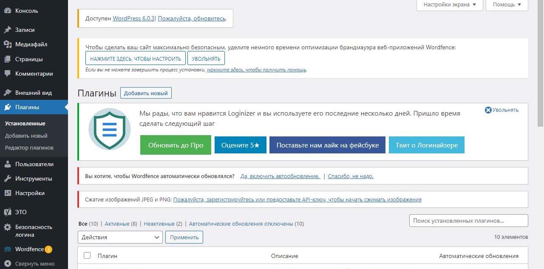Screen dimensions: 544x269
Task: Click the Комментарии speech bubble icon
Action: click(8, 74)
